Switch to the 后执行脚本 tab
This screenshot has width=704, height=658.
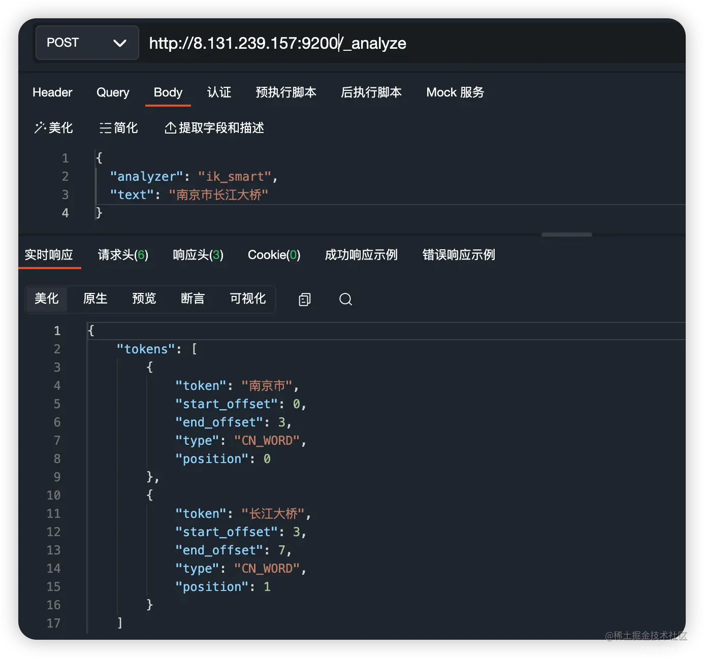(371, 92)
